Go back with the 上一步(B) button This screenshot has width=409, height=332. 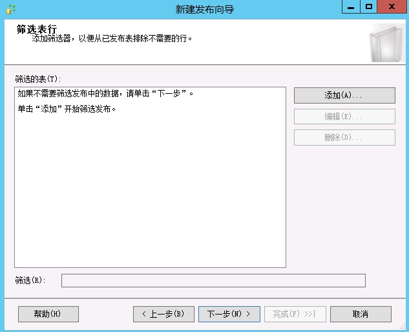[x=163, y=314]
